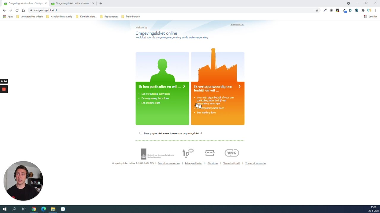Click 'Een melding doen' in orange card
Image resolution: width=380 pixels, height=213 pixels.
tap(206, 112)
